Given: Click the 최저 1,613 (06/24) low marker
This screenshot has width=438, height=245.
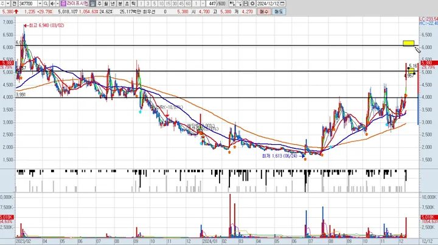Looking at the screenshot, I should point(283,156).
